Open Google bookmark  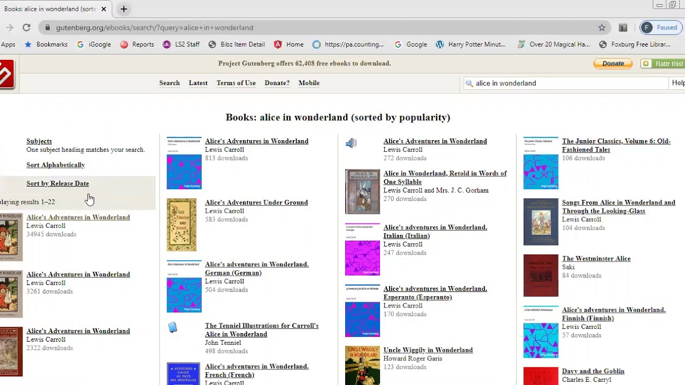(411, 44)
